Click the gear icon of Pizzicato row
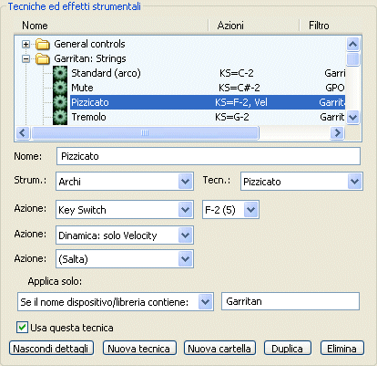The width and height of the screenshot is (377, 366). (x=60, y=102)
